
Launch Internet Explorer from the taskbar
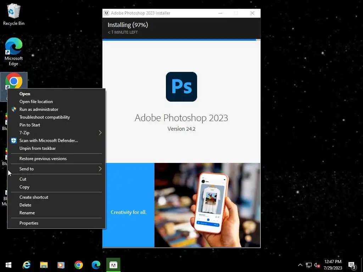pos(27,265)
